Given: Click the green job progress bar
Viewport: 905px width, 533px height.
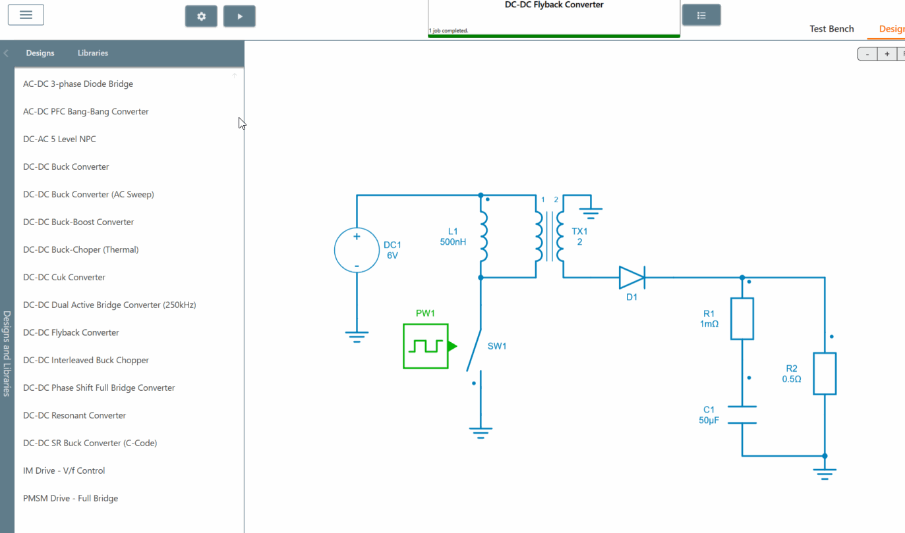Looking at the screenshot, I should (x=554, y=36).
